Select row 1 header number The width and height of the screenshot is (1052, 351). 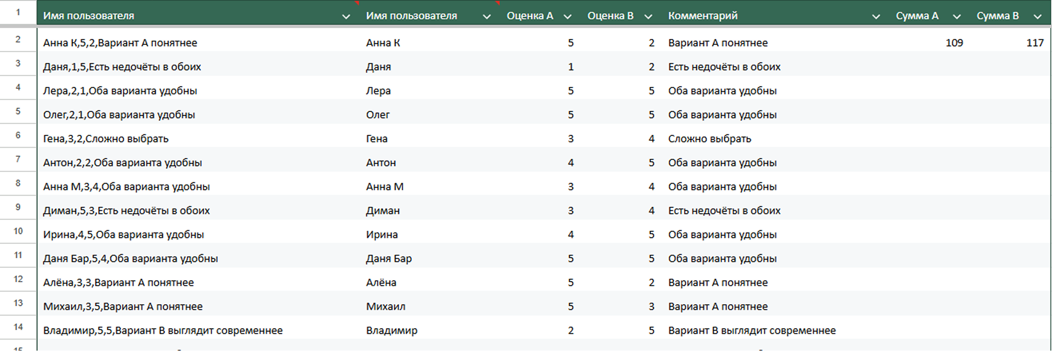point(18,12)
